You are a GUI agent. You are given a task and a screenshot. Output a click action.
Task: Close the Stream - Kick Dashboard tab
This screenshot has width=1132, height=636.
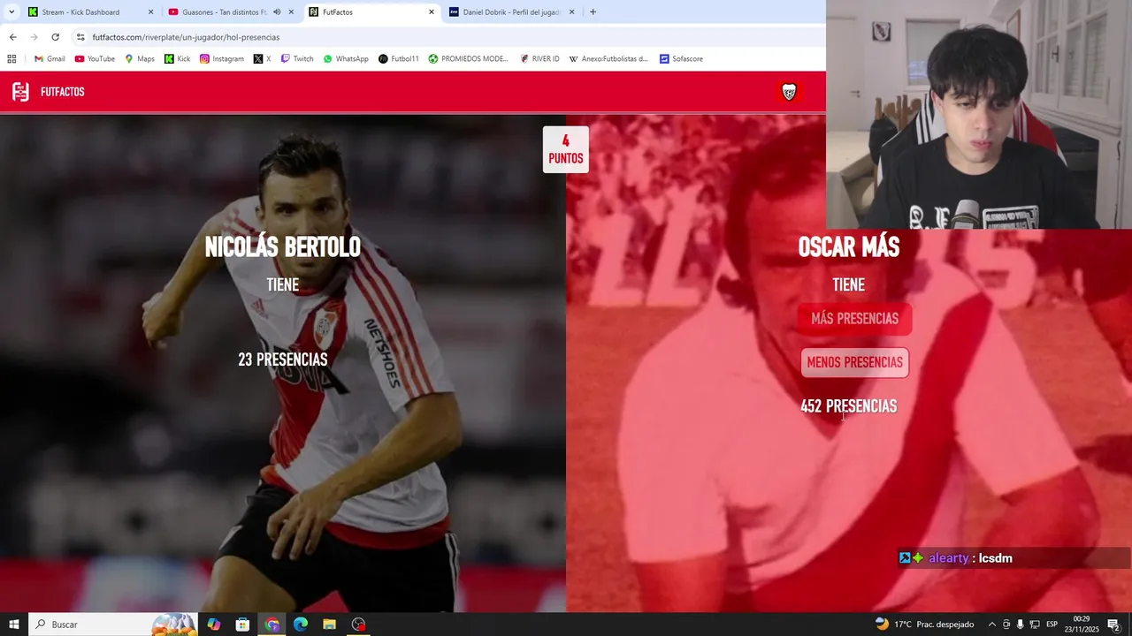pos(150,12)
